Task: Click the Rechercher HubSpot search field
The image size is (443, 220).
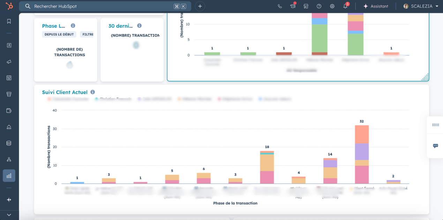Action: [x=105, y=6]
